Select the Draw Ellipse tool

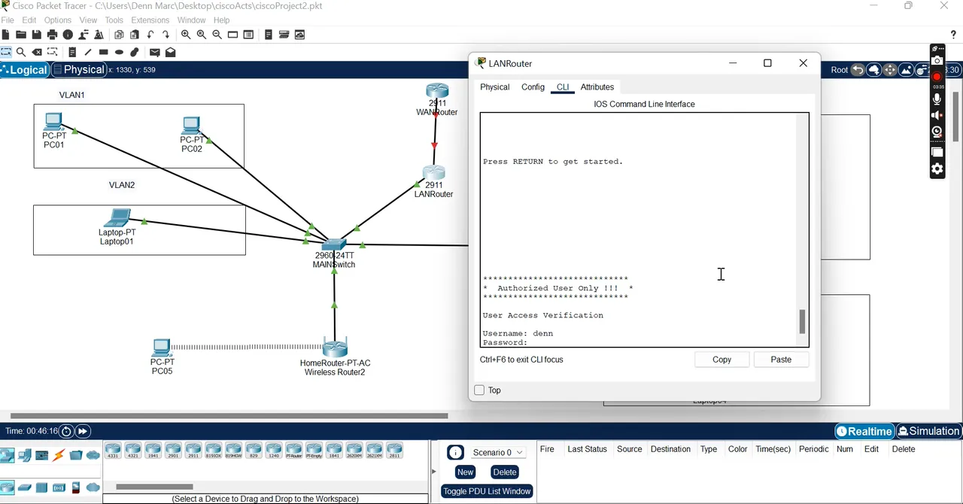119,52
